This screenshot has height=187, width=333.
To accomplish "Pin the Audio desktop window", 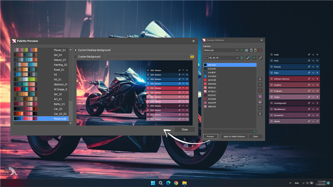I will click(x=309, y=55).
